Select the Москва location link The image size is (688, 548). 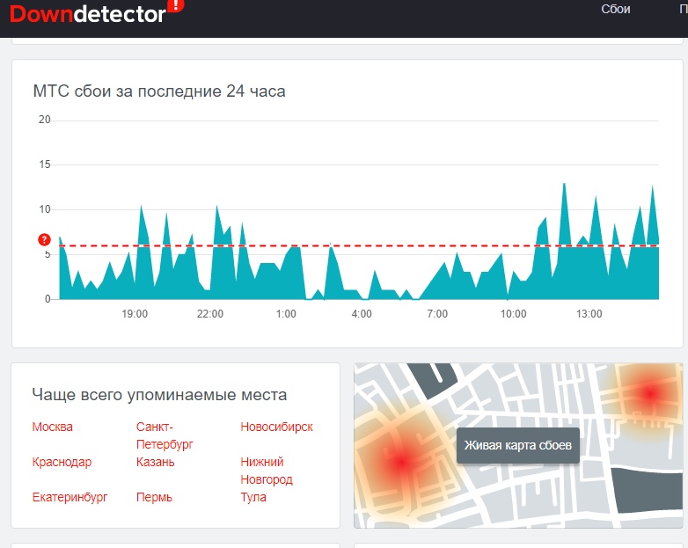[x=52, y=427]
